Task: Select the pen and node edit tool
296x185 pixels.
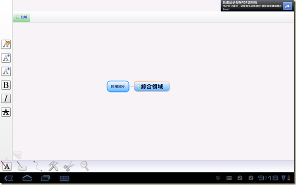Action: tap(22, 166)
